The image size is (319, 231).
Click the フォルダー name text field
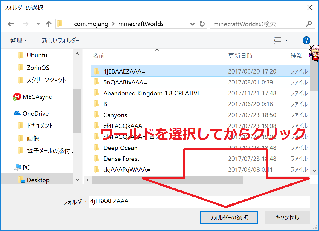[x=200, y=202]
